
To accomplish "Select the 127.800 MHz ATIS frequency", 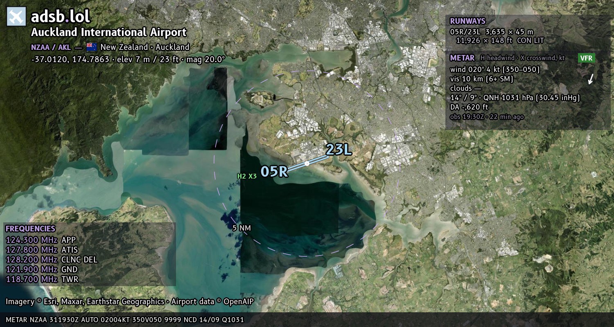I will (x=42, y=250).
